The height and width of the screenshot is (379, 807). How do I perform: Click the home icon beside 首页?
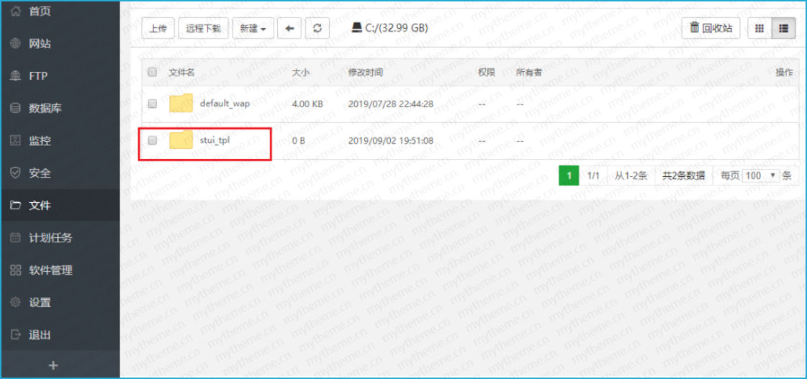[x=15, y=11]
